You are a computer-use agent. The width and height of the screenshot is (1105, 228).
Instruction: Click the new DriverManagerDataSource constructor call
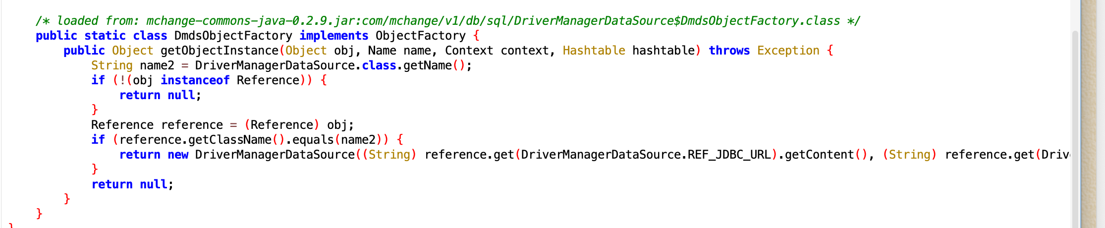261,155
